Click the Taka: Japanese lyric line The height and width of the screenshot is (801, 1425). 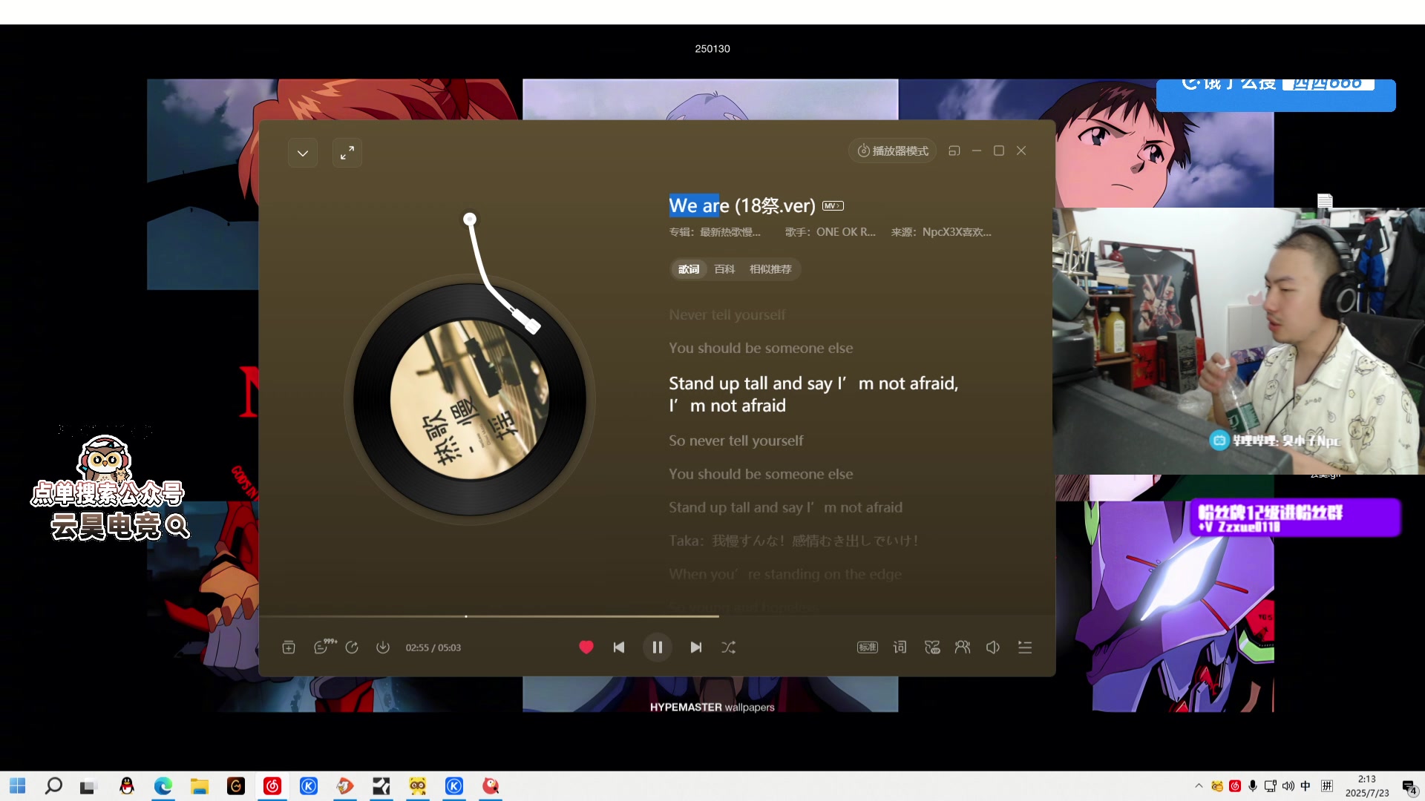coord(793,541)
